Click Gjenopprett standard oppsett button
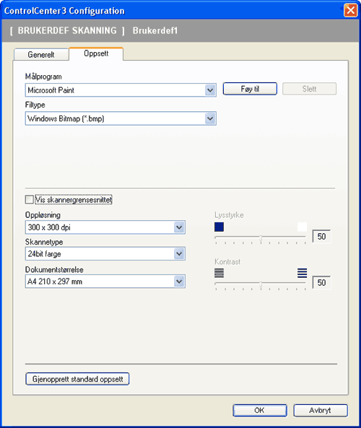Image resolution: width=361 pixels, height=428 pixels. pyautogui.click(x=77, y=379)
